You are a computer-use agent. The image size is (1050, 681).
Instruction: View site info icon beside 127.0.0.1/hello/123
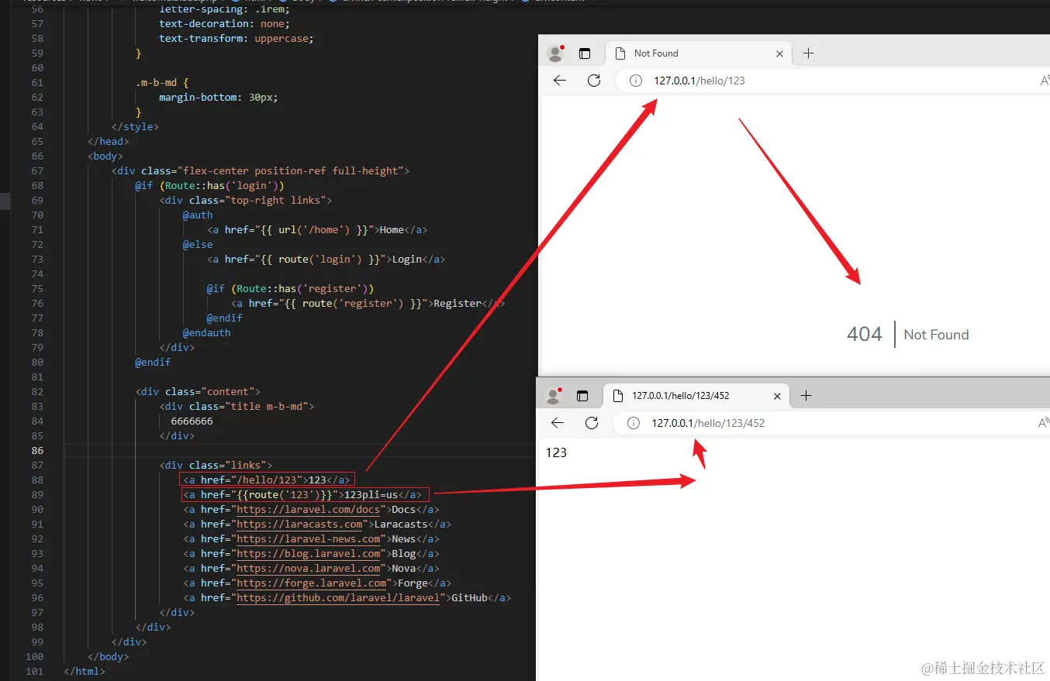click(636, 81)
